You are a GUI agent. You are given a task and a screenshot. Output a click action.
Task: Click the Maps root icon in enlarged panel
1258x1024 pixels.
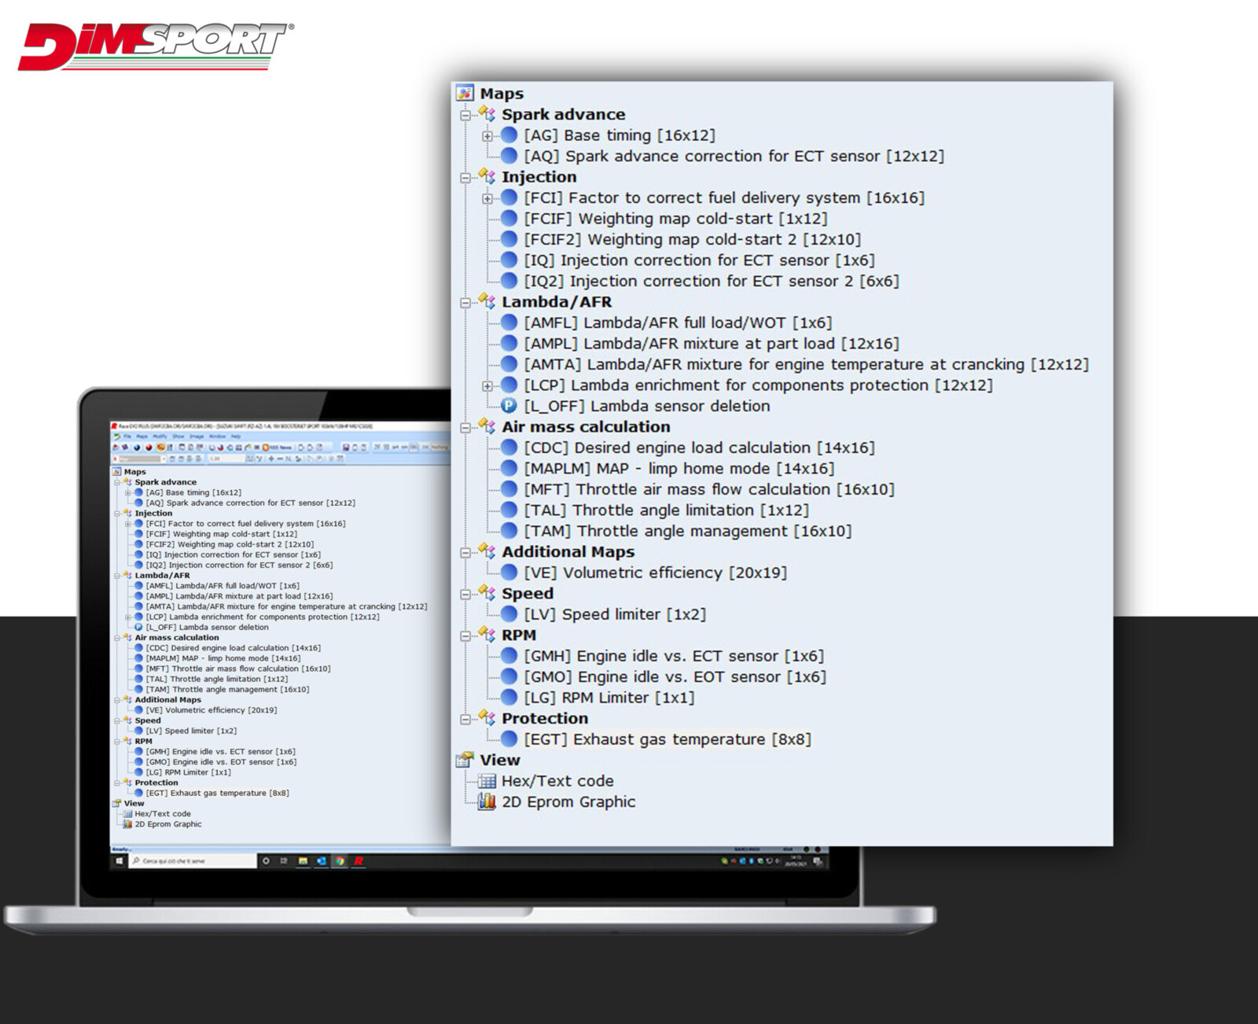[465, 94]
